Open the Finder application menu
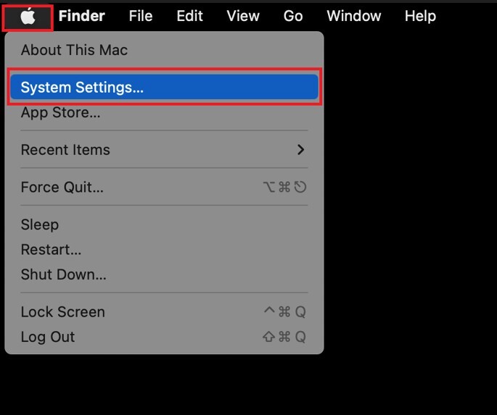The width and height of the screenshot is (497, 415). tap(81, 16)
